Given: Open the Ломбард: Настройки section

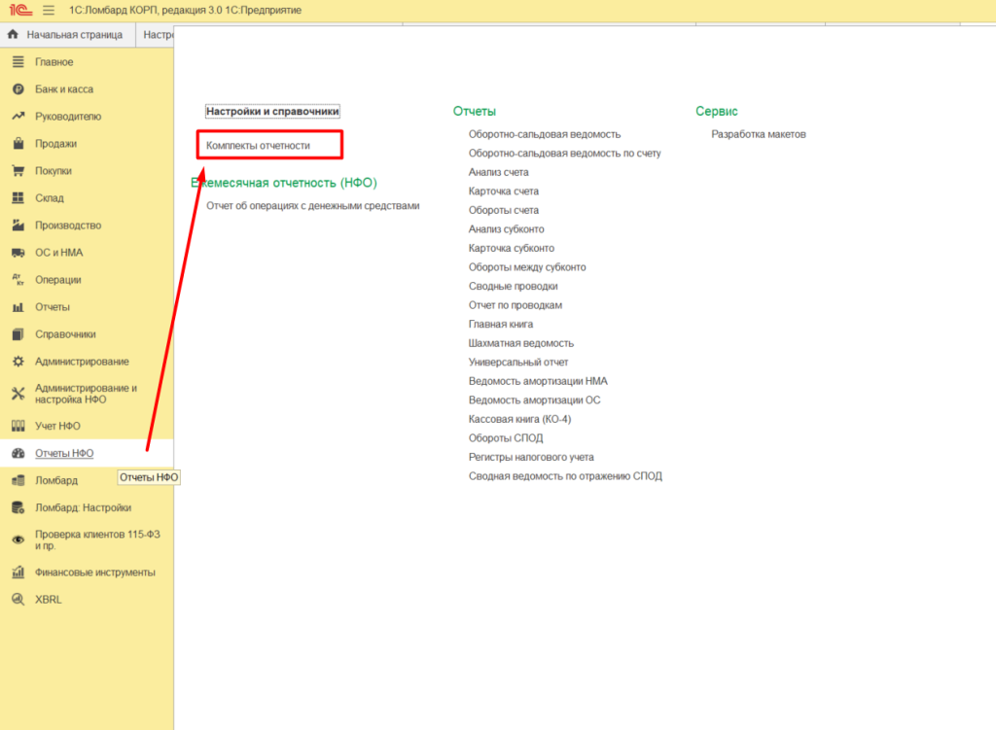Looking at the screenshot, I should tap(83, 507).
